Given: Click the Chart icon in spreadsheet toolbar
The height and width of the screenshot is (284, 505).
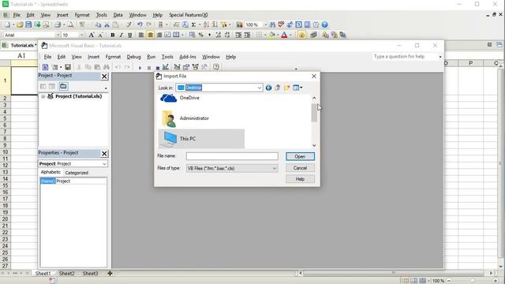Looking at the screenshot, I should click(239, 24).
